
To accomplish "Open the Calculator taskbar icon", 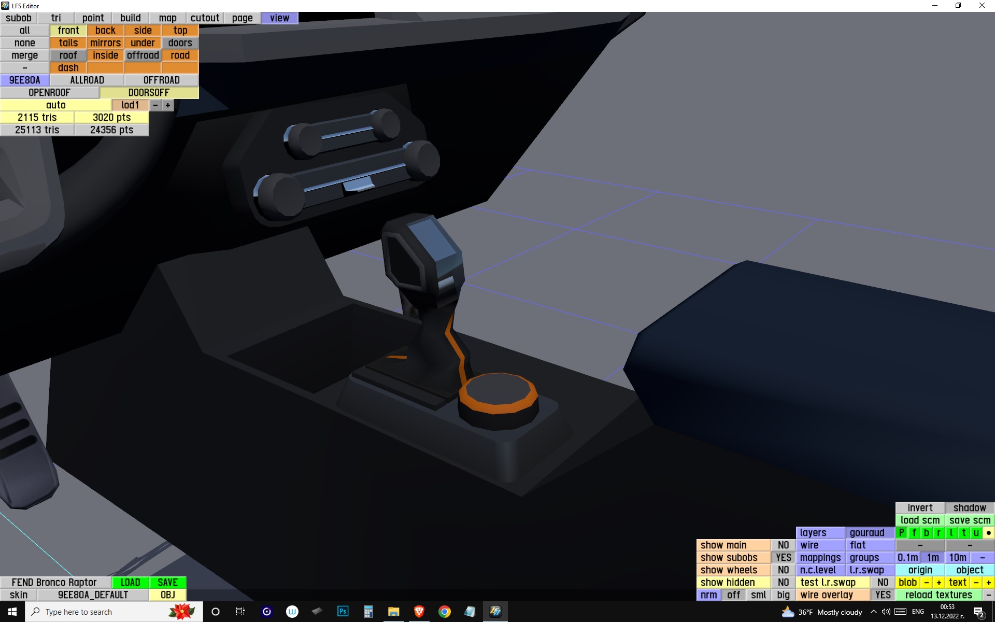I will click(368, 612).
